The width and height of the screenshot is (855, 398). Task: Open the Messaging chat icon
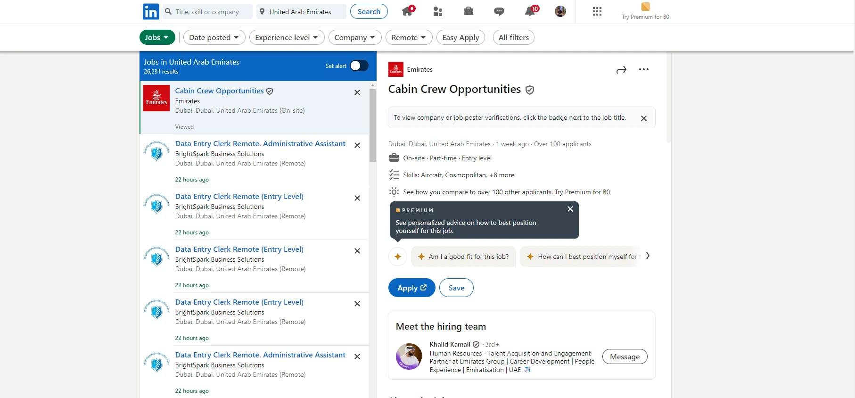(x=499, y=11)
